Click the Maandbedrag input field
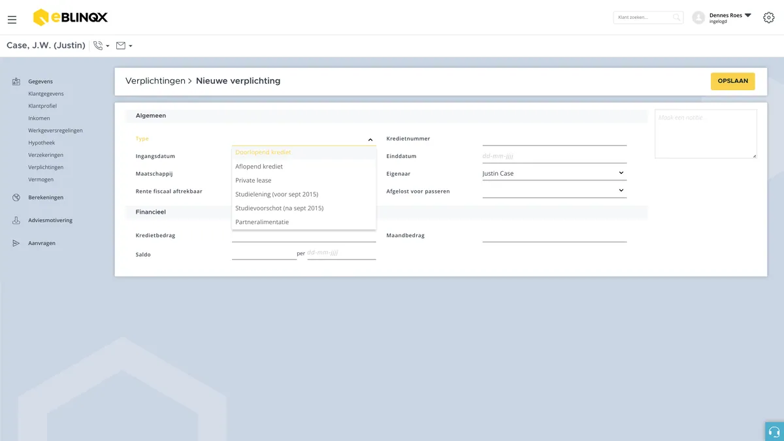The image size is (784, 441). (x=555, y=235)
